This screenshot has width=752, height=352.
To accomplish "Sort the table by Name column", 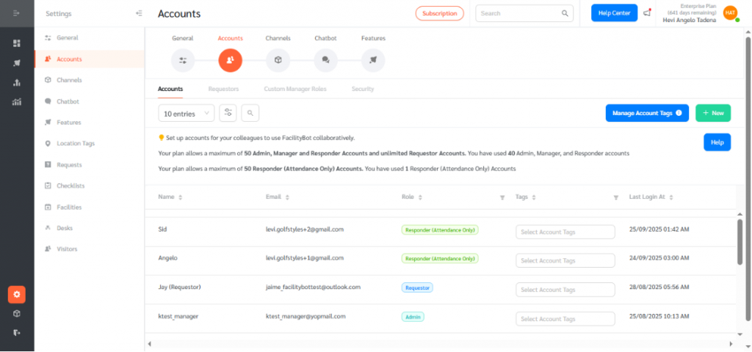I will pyautogui.click(x=181, y=197).
